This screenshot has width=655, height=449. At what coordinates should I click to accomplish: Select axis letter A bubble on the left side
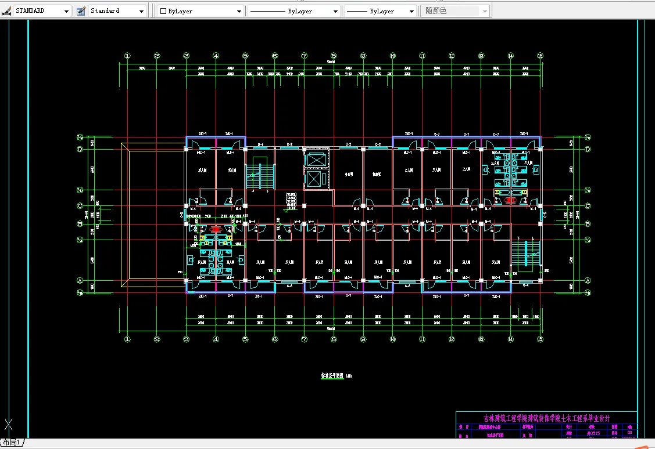[80, 281]
